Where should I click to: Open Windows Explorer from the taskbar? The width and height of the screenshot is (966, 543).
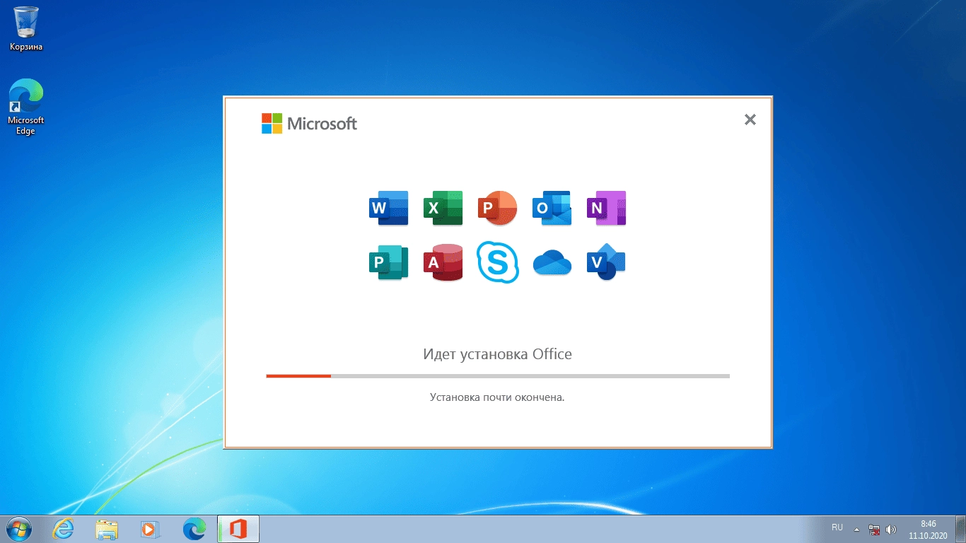pos(107,529)
